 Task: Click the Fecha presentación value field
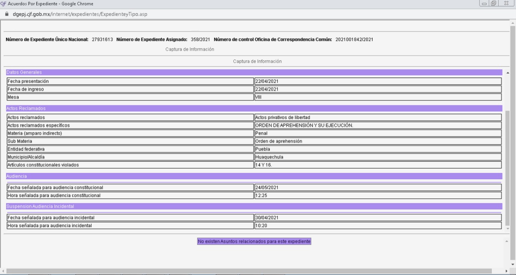(378, 81)
